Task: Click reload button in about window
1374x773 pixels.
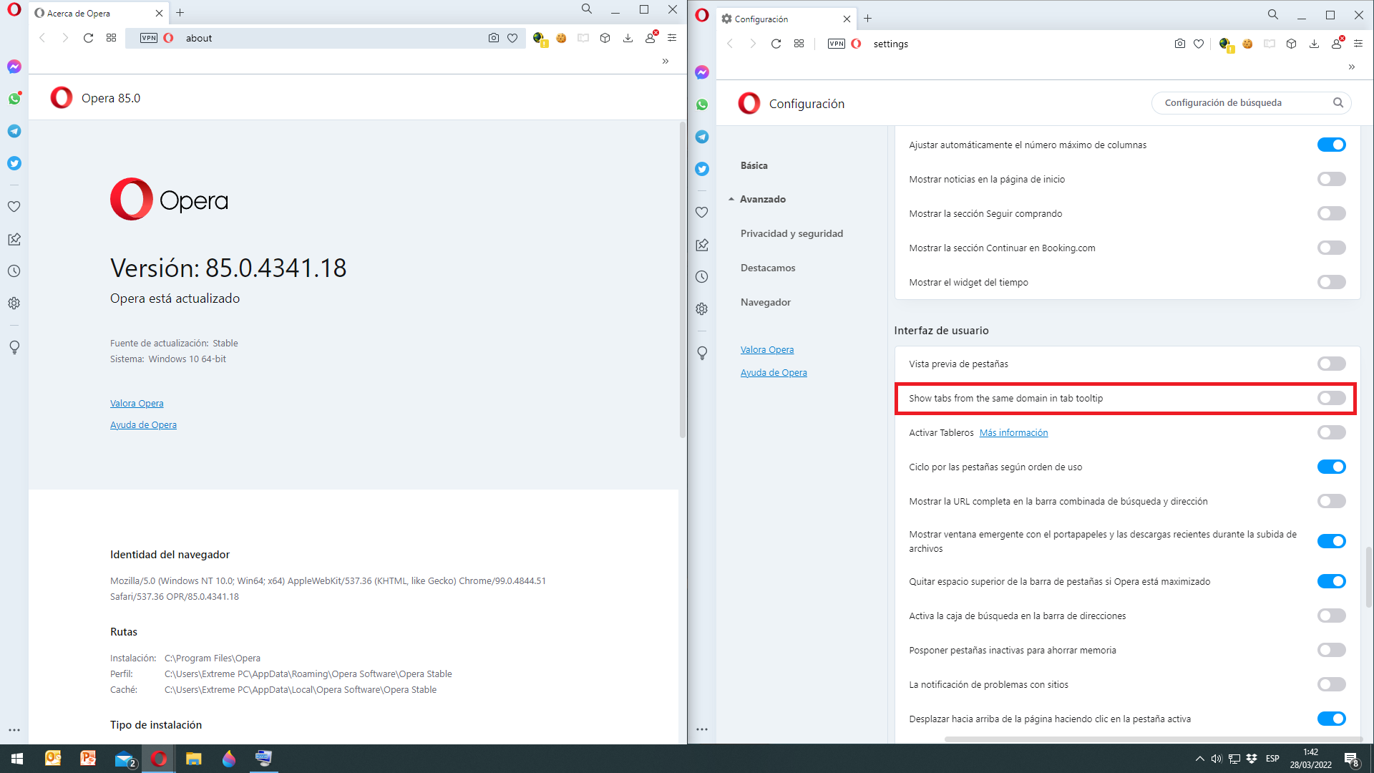Action: pos(88,38)
